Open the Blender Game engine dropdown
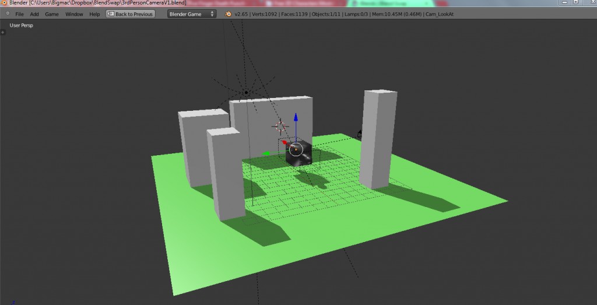597x305 pixels. point(192,14)
